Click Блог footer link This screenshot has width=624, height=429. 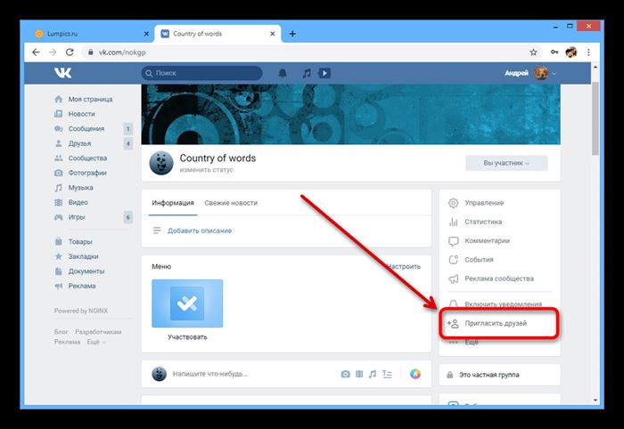click(61, 332)
